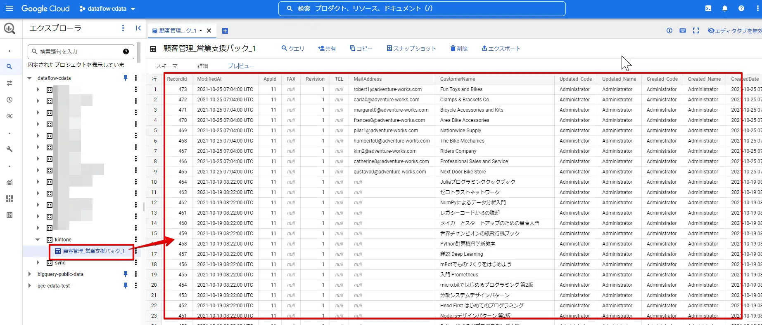This screenshot has width=762, height=325.
Task: Unpin the gce-cdata-test project
Action: pos(126,285)
